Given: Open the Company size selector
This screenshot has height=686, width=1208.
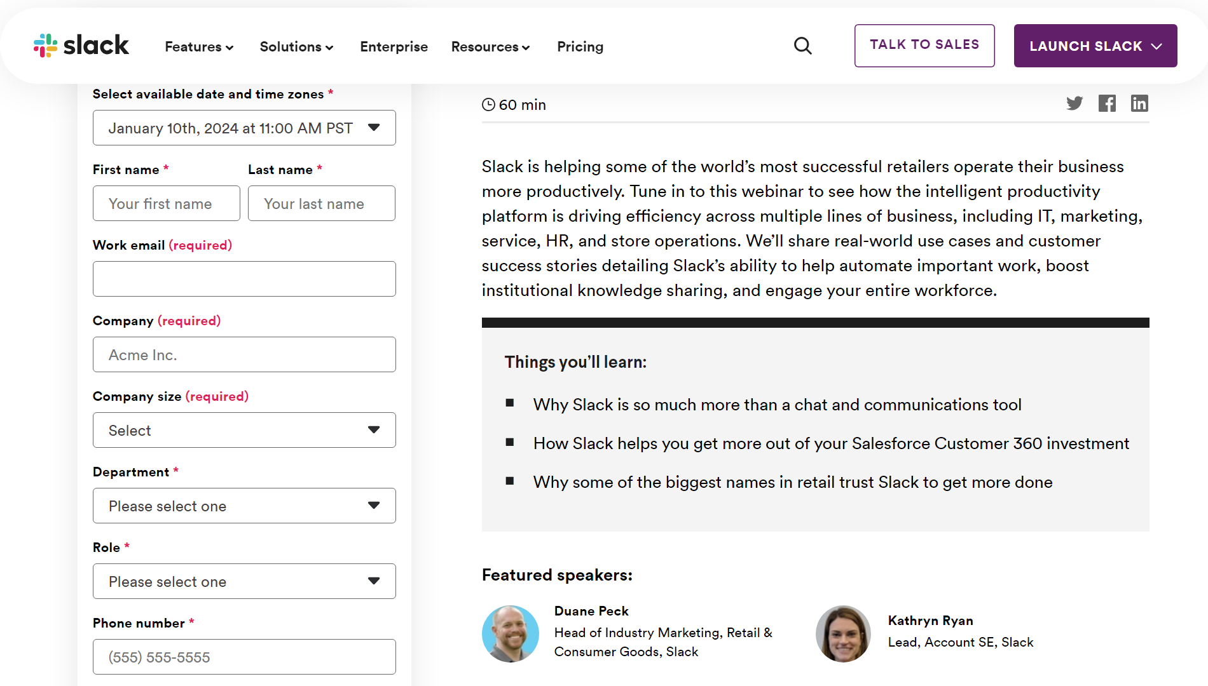Looking at the screenshot, I should (244, 430).
